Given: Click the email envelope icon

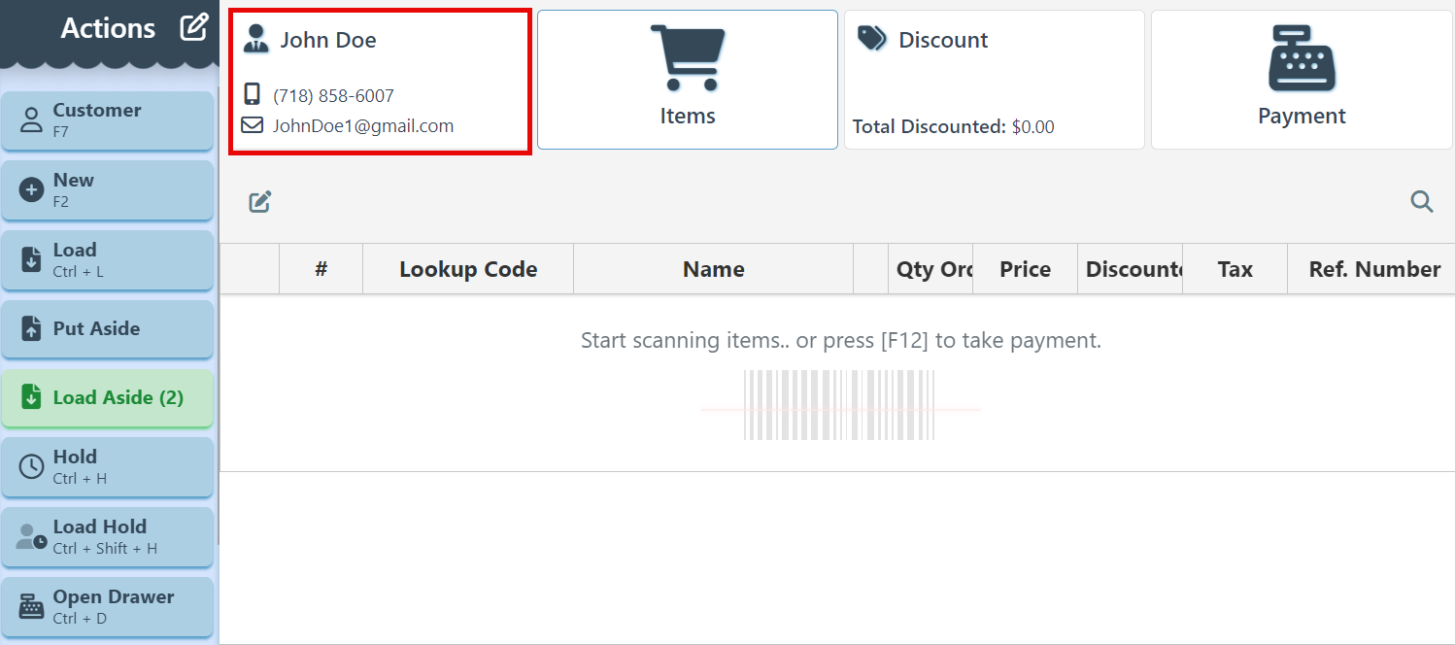Looking at the screenshot, I should pyautogui.click(x=253, y=125).
